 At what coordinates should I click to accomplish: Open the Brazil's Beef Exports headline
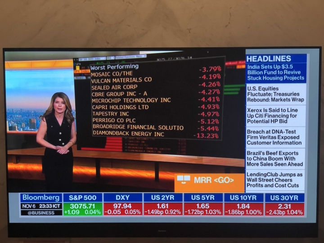point(275,159)
